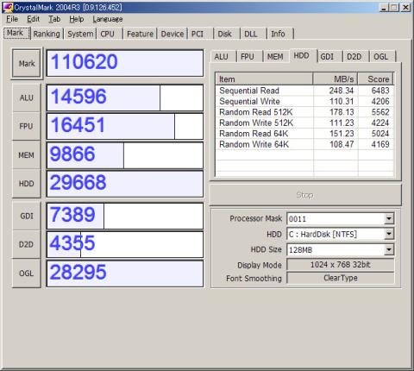Run the D2D benchmark button
414x371 pixels.
(x=26, y=244)
